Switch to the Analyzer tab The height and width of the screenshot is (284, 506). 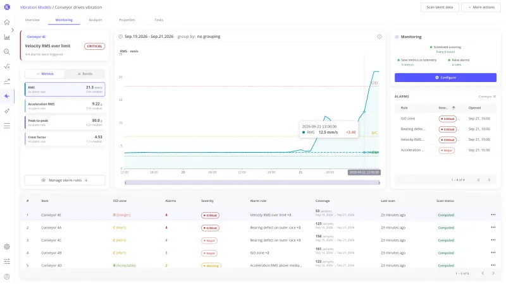(96, 20)
